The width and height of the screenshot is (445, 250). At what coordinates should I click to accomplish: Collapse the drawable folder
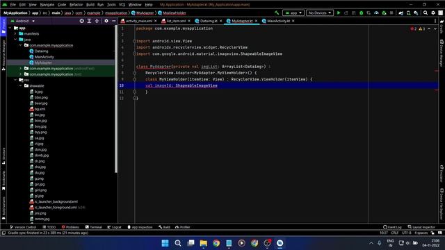pos(20,85)
